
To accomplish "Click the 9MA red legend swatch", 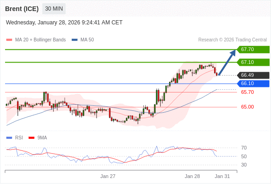I will [31, 138].
